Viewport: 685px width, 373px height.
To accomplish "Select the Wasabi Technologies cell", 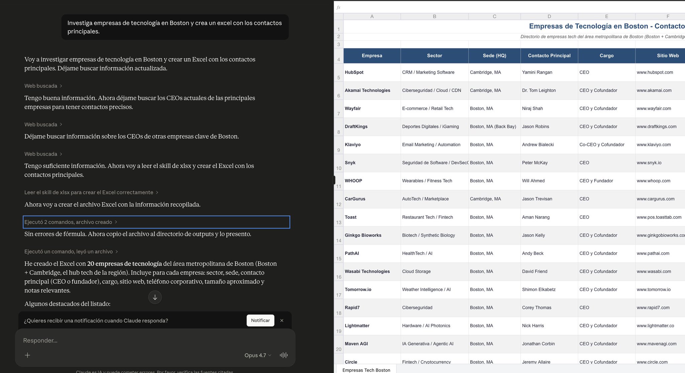I will pos(372,271).
